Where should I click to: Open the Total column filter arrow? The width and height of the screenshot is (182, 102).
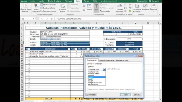(x=141, y=49)
